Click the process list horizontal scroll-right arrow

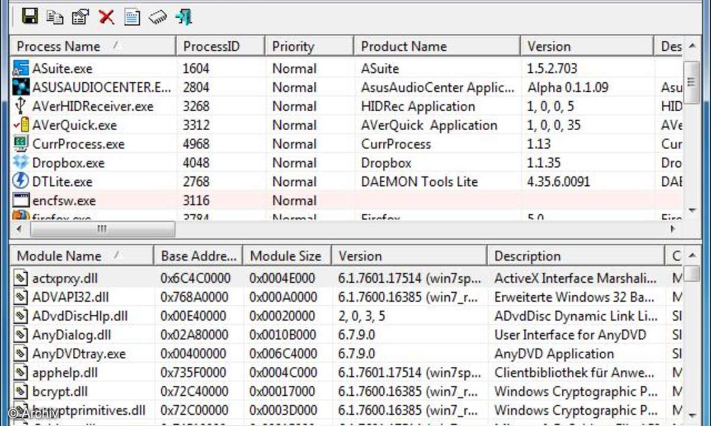pos(673,229)
